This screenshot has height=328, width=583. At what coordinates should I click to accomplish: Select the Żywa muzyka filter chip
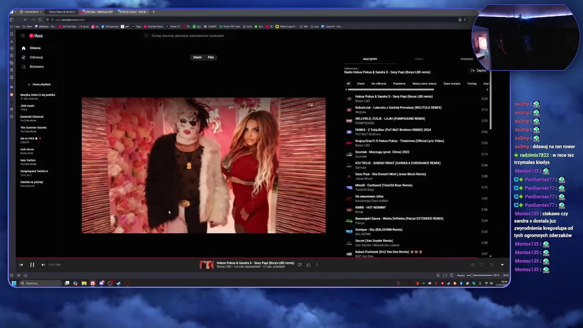pos(452,83)
